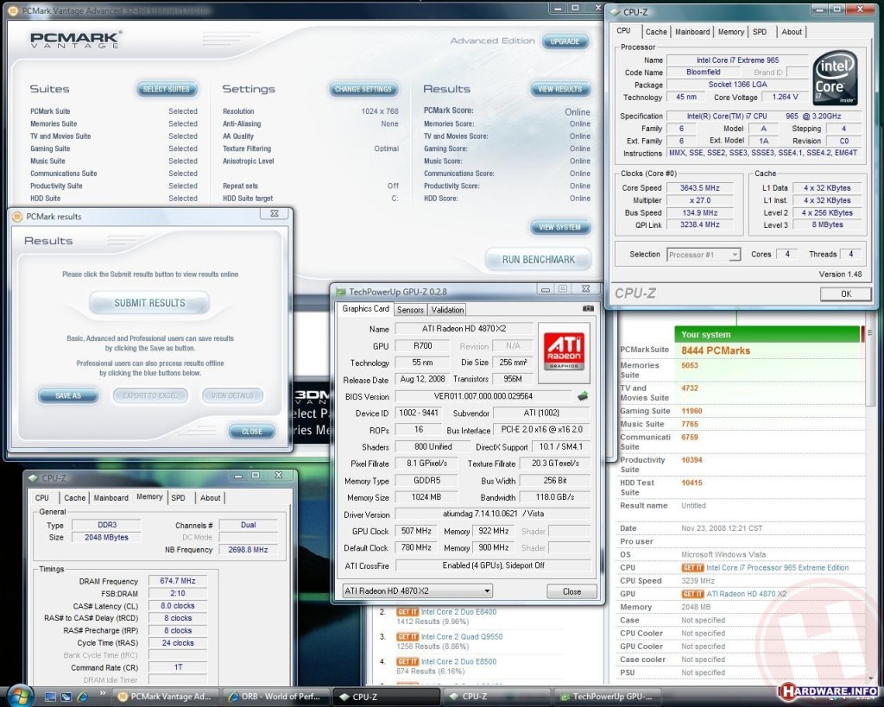
Task: Click the GPU-Z Name field ATI Radeon HD 4870 X2
Action: click(464, 329)
